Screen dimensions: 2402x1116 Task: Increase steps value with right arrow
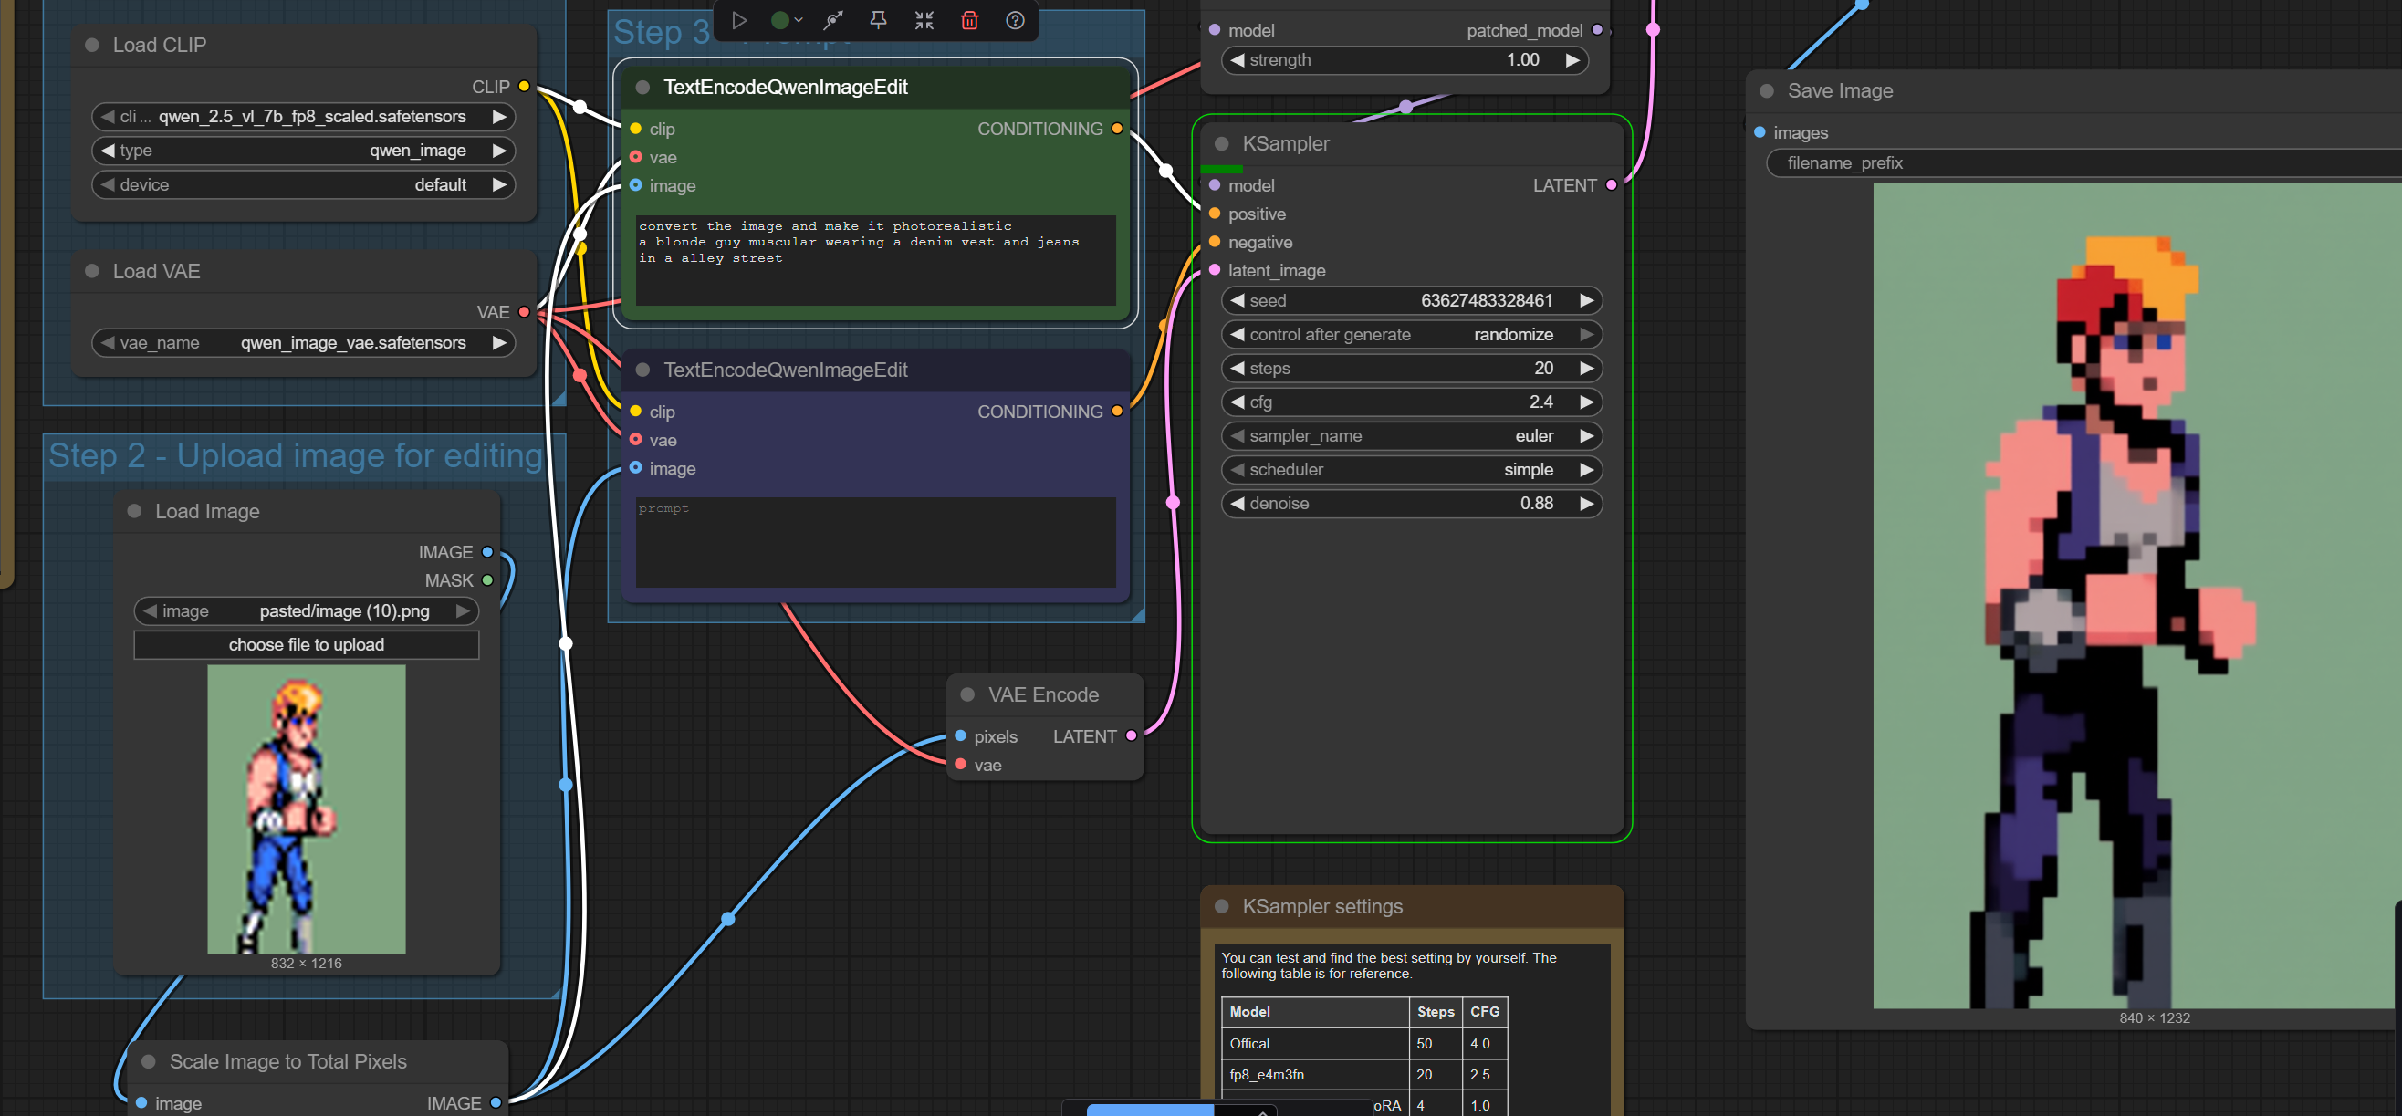coord(1586,369)
